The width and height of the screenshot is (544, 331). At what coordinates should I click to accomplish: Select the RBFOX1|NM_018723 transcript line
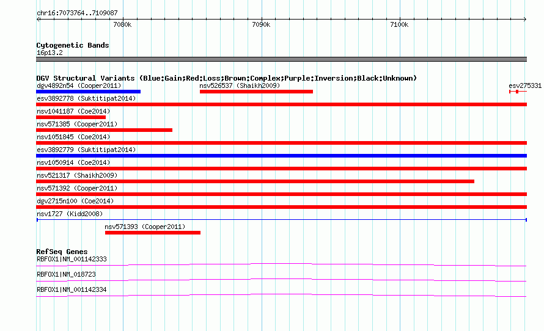click(281, 280)
